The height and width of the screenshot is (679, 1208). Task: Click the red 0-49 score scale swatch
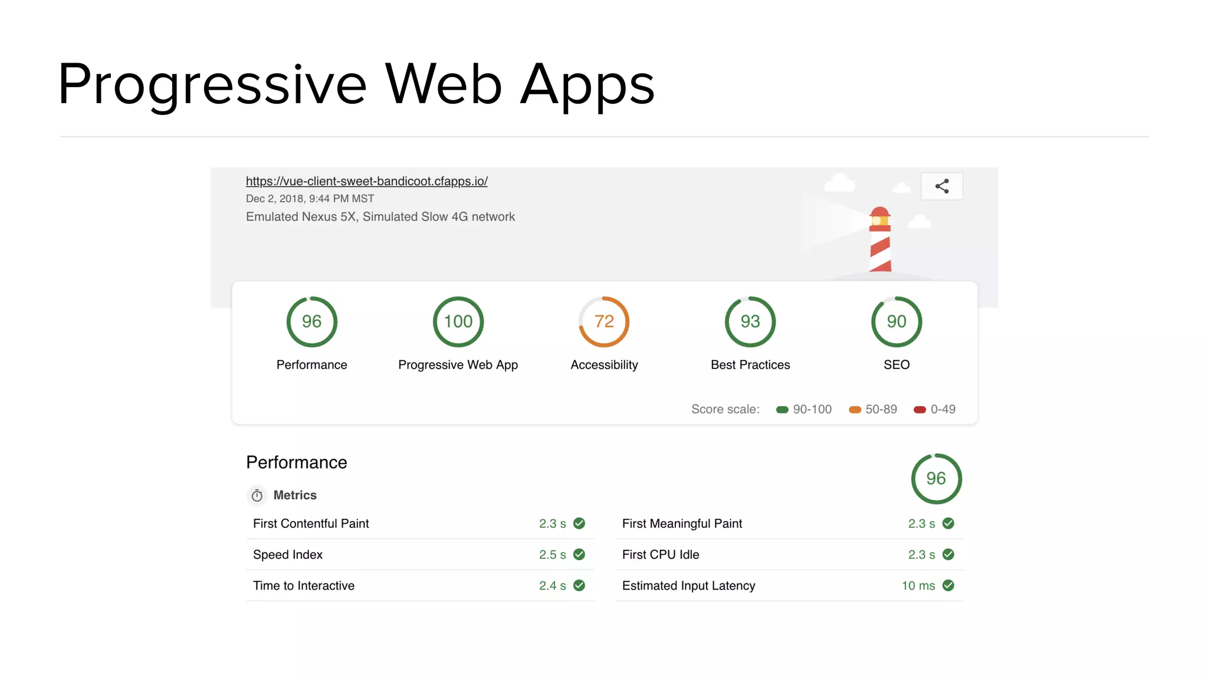click(x=920, y=410)
